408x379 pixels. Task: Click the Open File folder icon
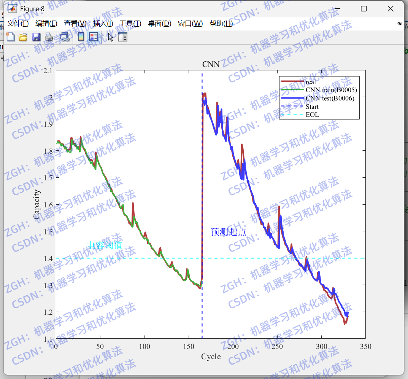tap(23, 37)
